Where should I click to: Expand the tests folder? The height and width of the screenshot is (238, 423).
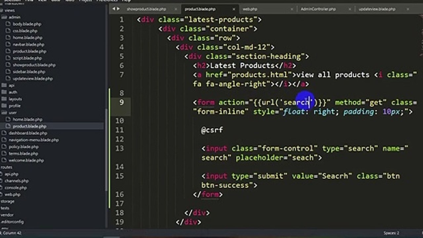click(x=5, y=208)
